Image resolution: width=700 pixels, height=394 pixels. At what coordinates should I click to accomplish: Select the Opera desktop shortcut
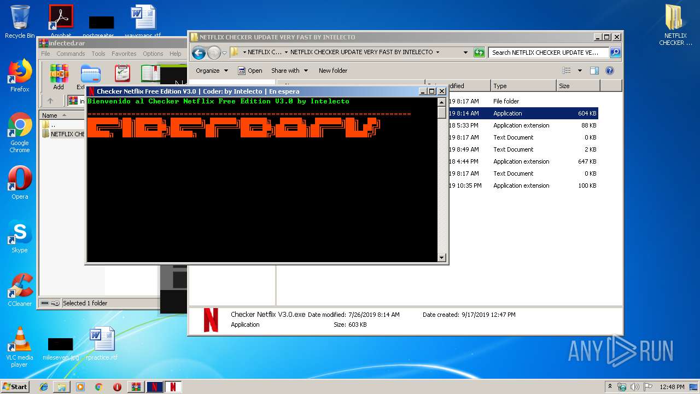[20, 183]
